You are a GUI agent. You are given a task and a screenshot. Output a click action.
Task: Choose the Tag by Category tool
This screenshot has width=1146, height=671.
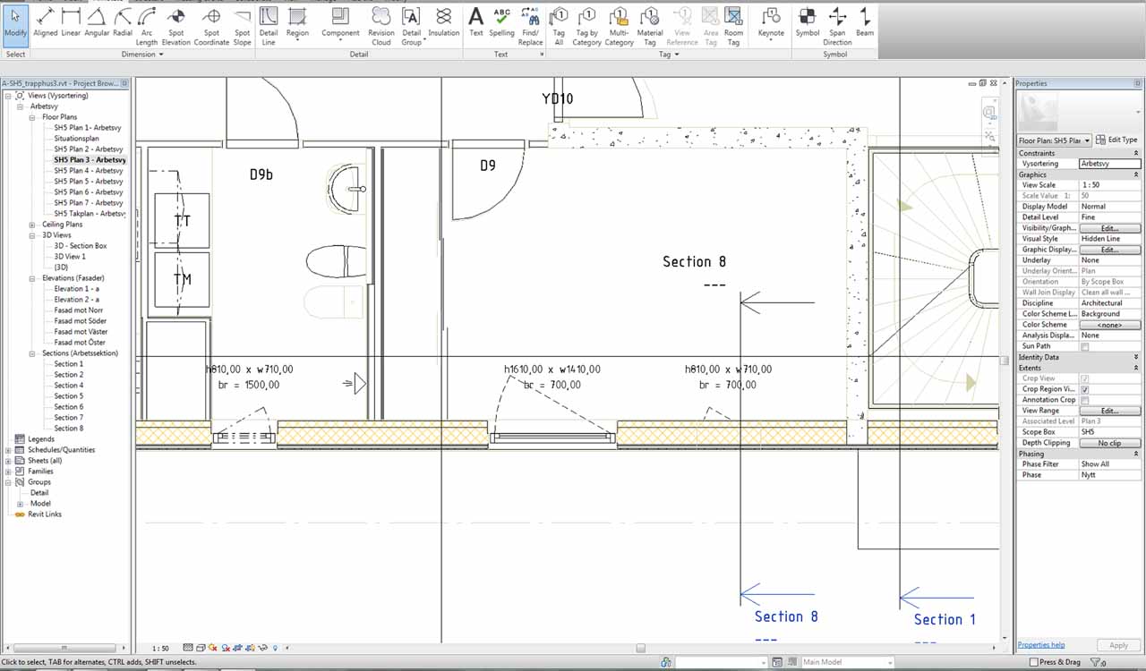pos(586,24)
